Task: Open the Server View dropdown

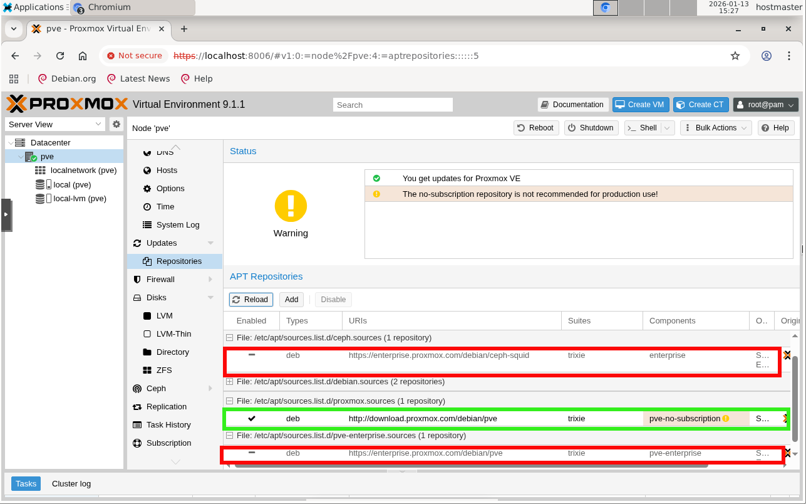Action: click(x=55, y=124)
